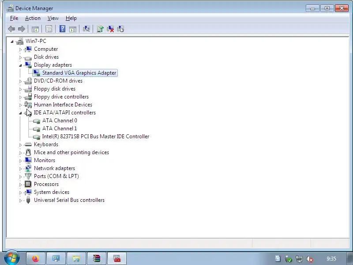This screenshot has width=353, height=265.
Task: Expand the Floppy disk drives category
Action: [20, 89]
